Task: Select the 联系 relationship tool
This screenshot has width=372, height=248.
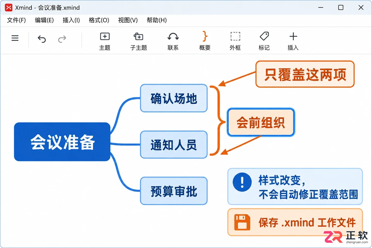Action: pos(173,36)
